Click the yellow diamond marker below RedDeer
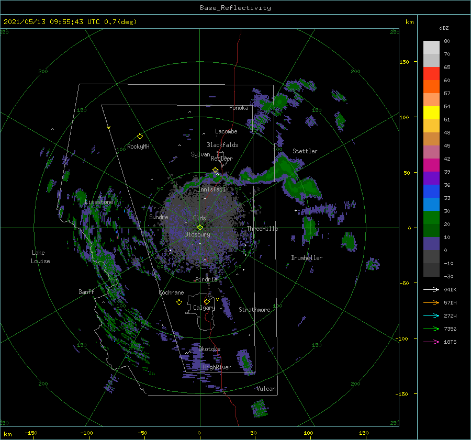 coord(216,170)
